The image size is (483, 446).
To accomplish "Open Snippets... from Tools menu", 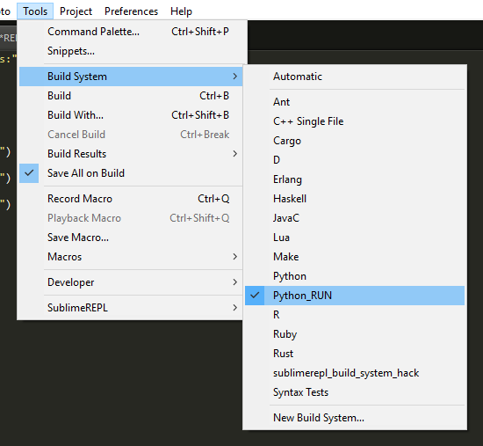I will coord(131,51).
